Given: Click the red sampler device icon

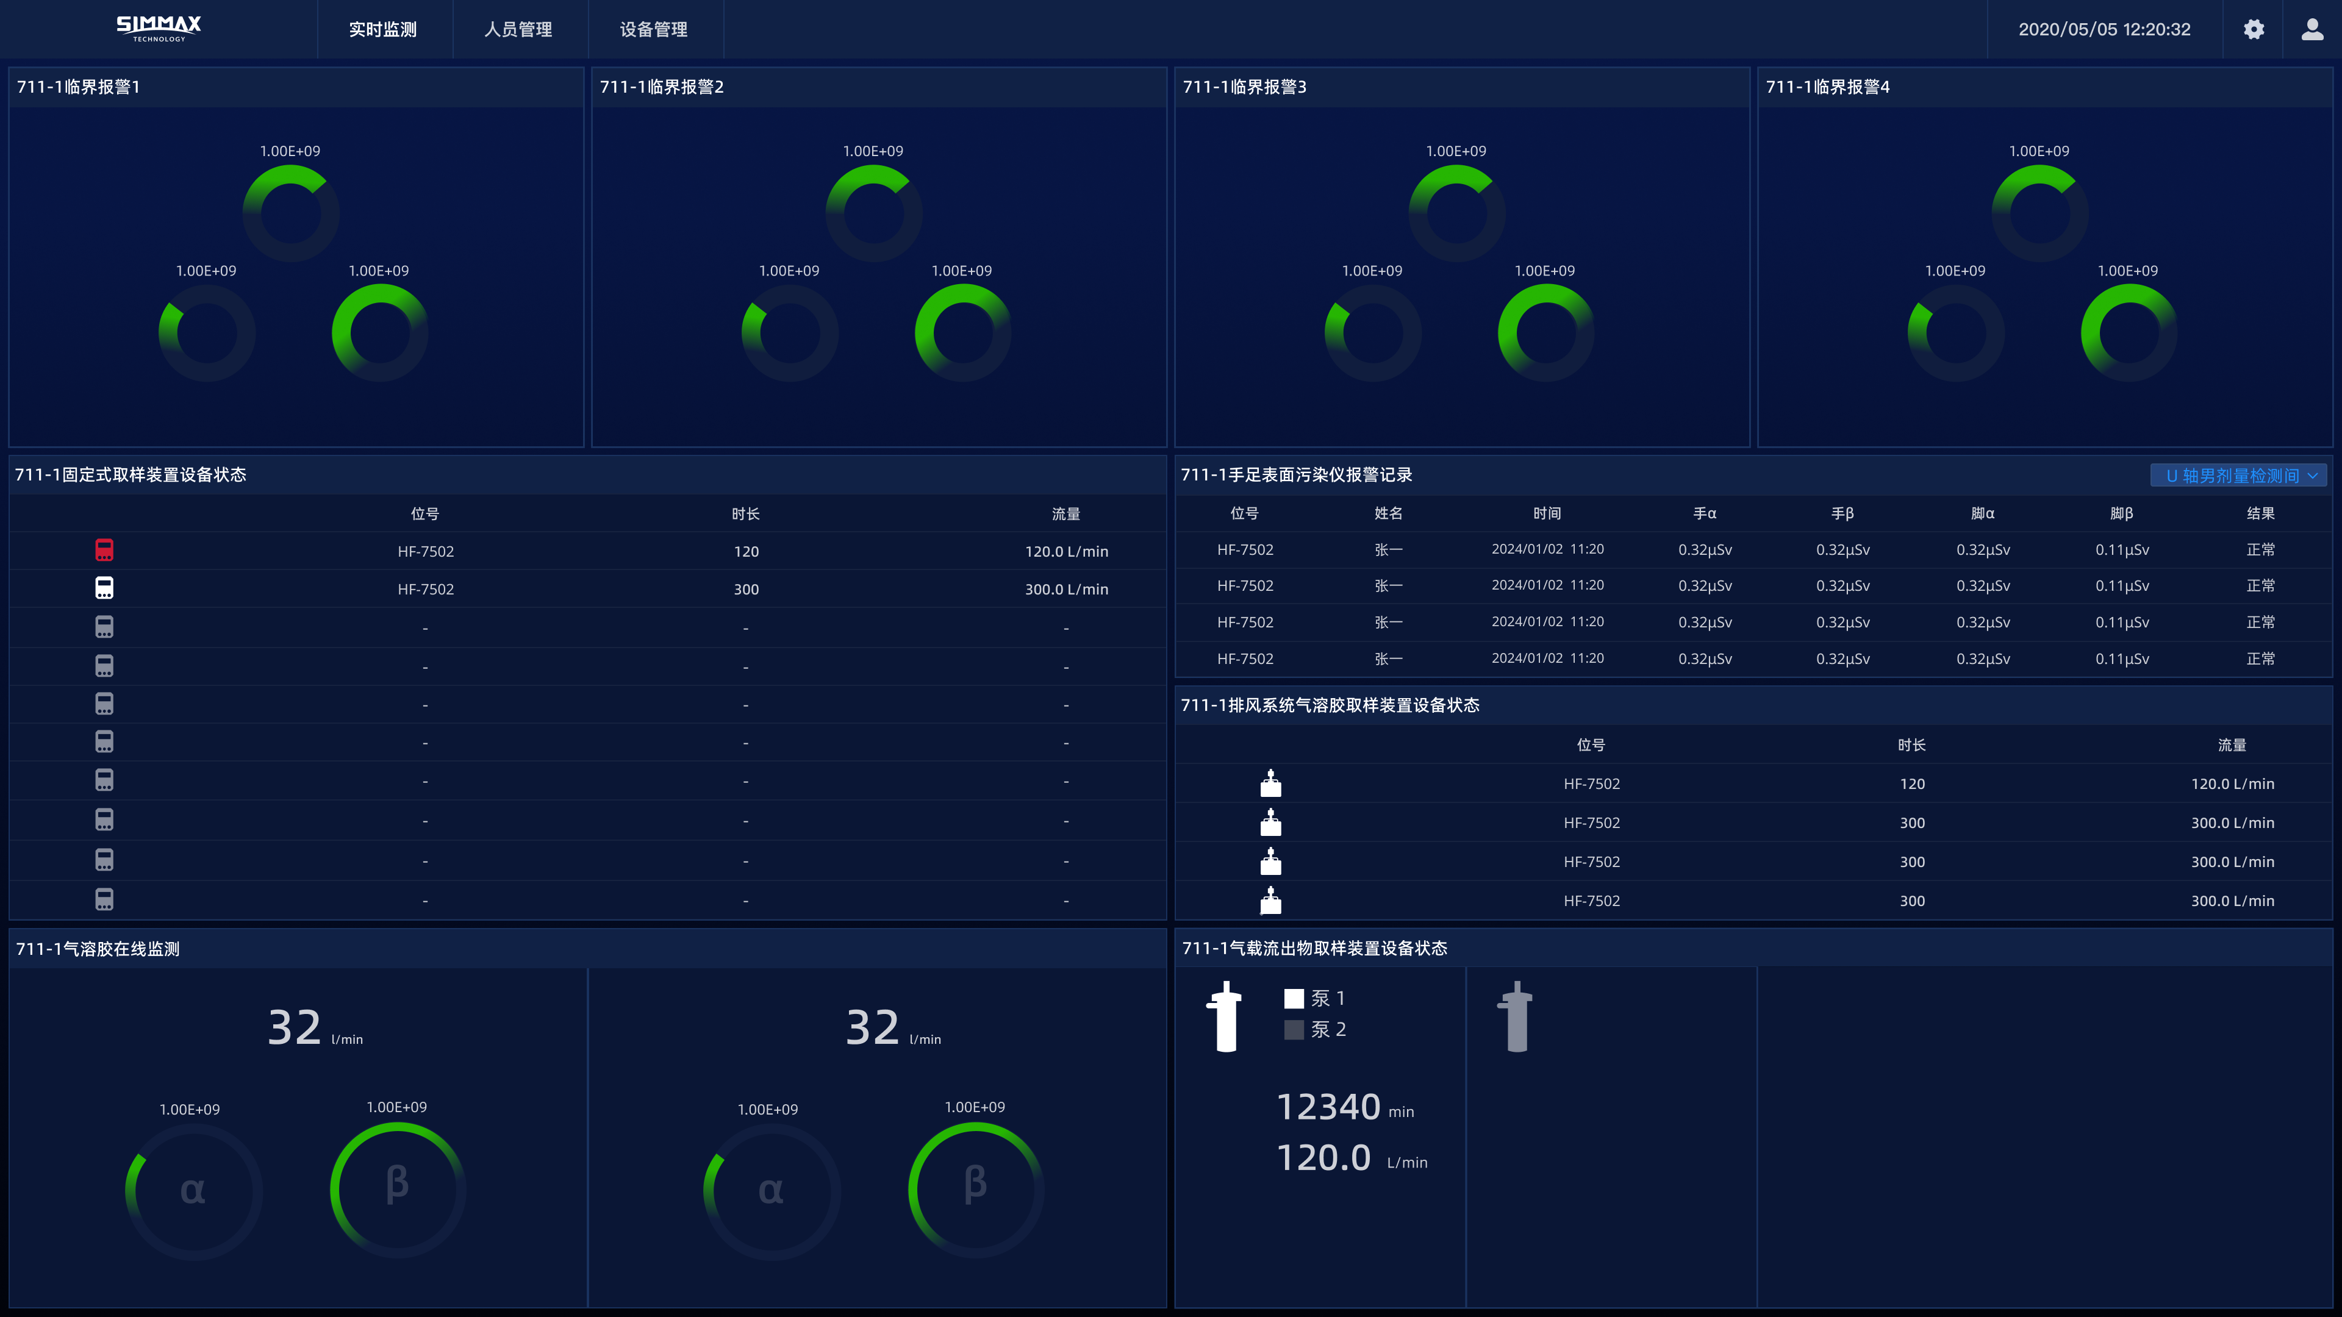Looking at the screenshot, I should 104,550.
